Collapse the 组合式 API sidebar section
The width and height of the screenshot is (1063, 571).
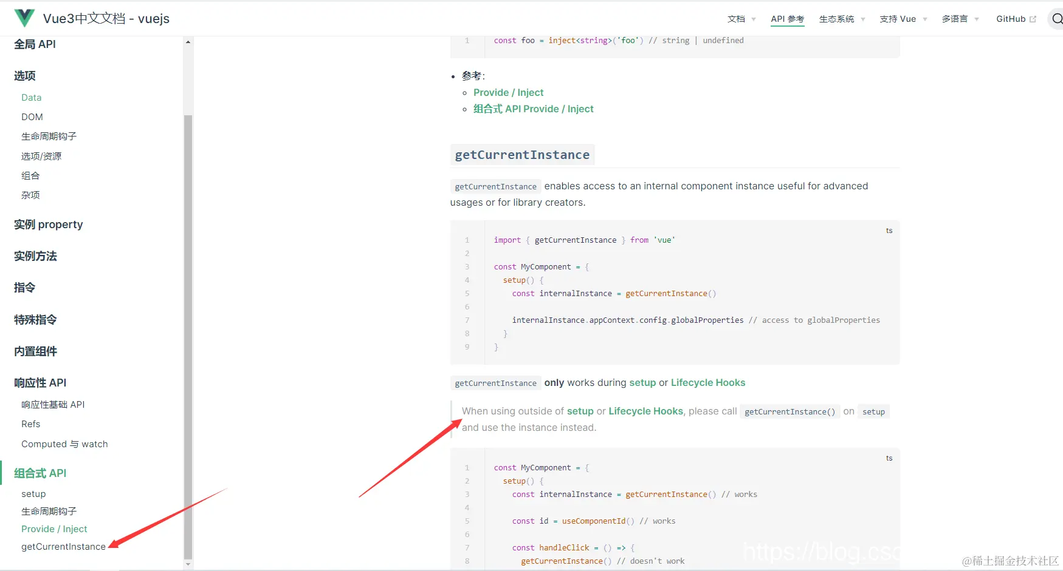click(40, 473)
